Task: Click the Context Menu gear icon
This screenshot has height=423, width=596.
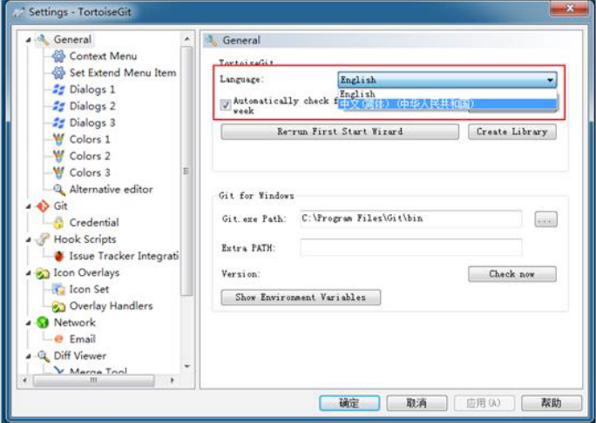Action: (x=58, y=57)
